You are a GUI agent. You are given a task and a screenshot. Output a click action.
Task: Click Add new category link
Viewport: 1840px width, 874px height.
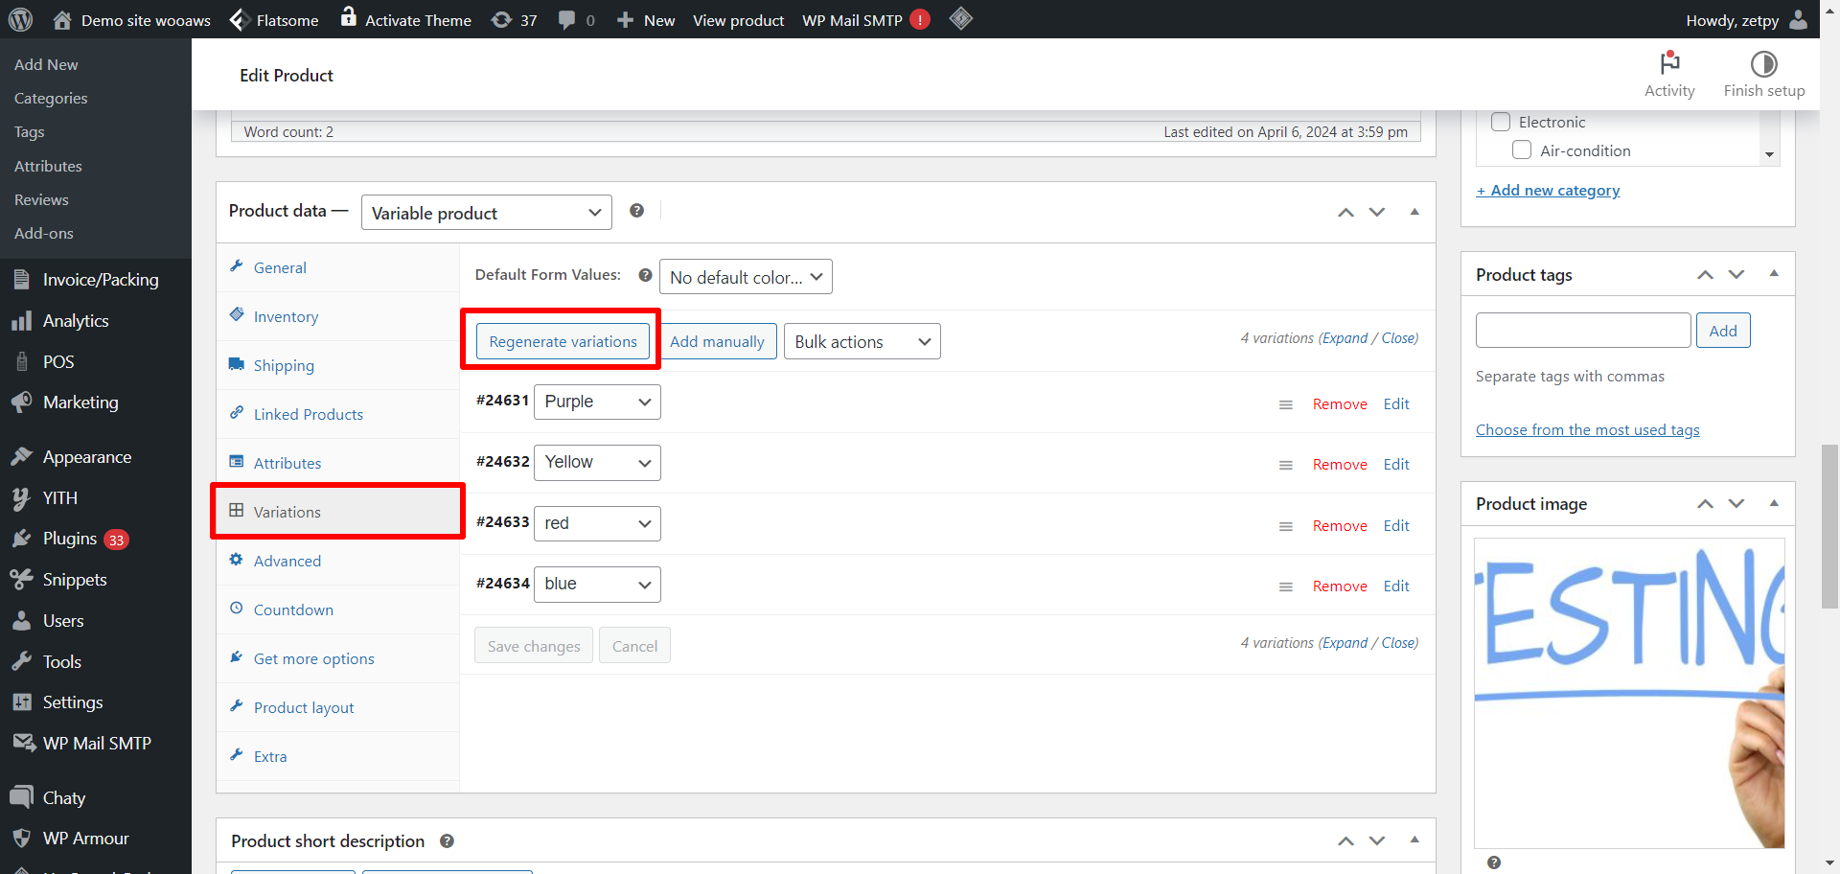[x=1548, y=191]
